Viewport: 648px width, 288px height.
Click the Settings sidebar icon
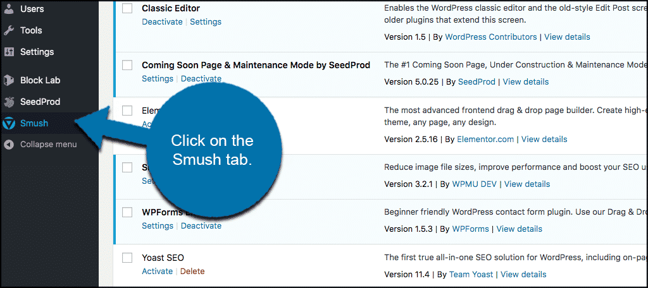pos(9,52)
